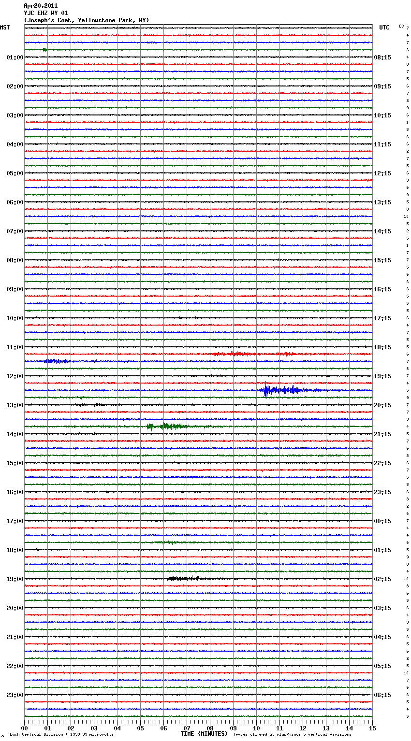Select the 'YJC EHZ WY 01' station code
411x741 pixels.
coord(46,13)
